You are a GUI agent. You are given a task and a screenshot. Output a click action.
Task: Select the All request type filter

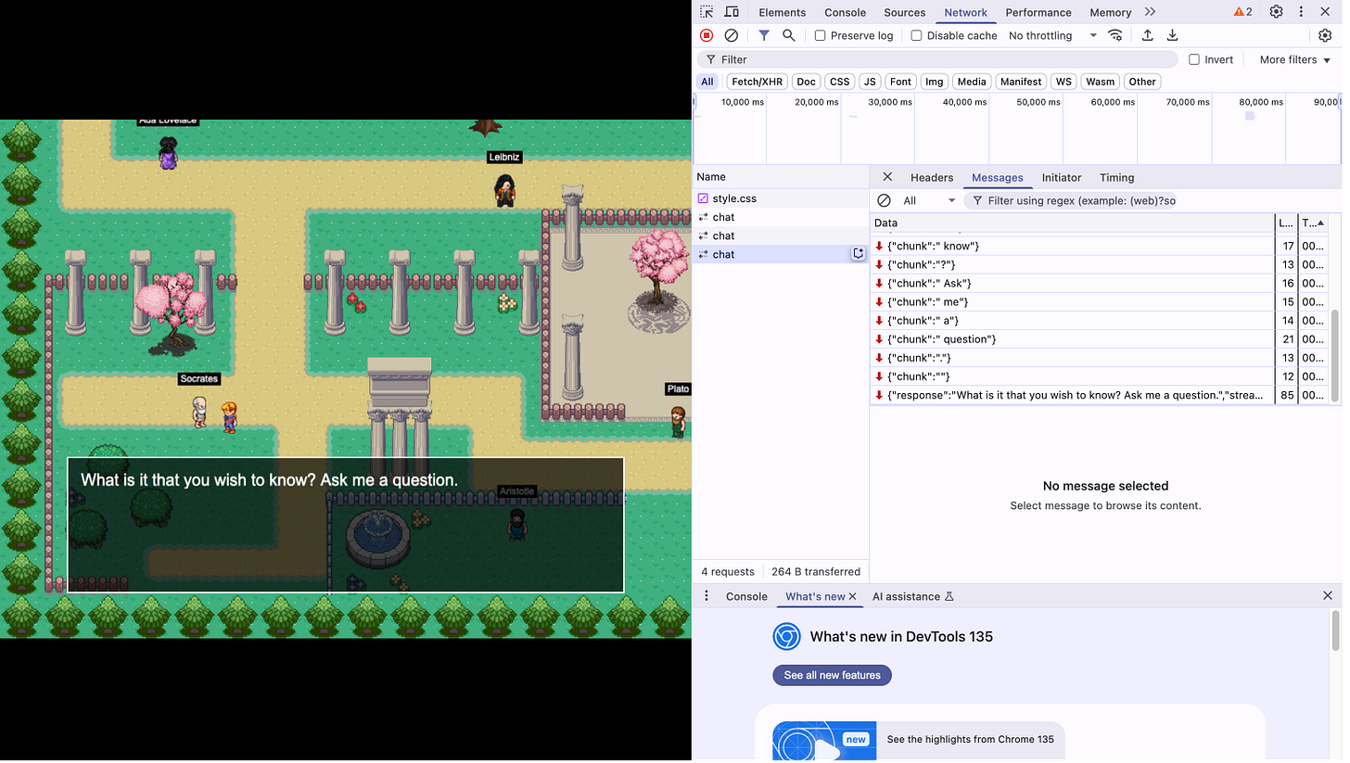707,82
